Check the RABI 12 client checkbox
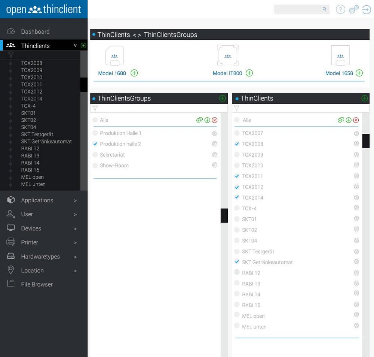Image resolution: width=374 pixels, height=357 pixels. [x=237, y=272]
